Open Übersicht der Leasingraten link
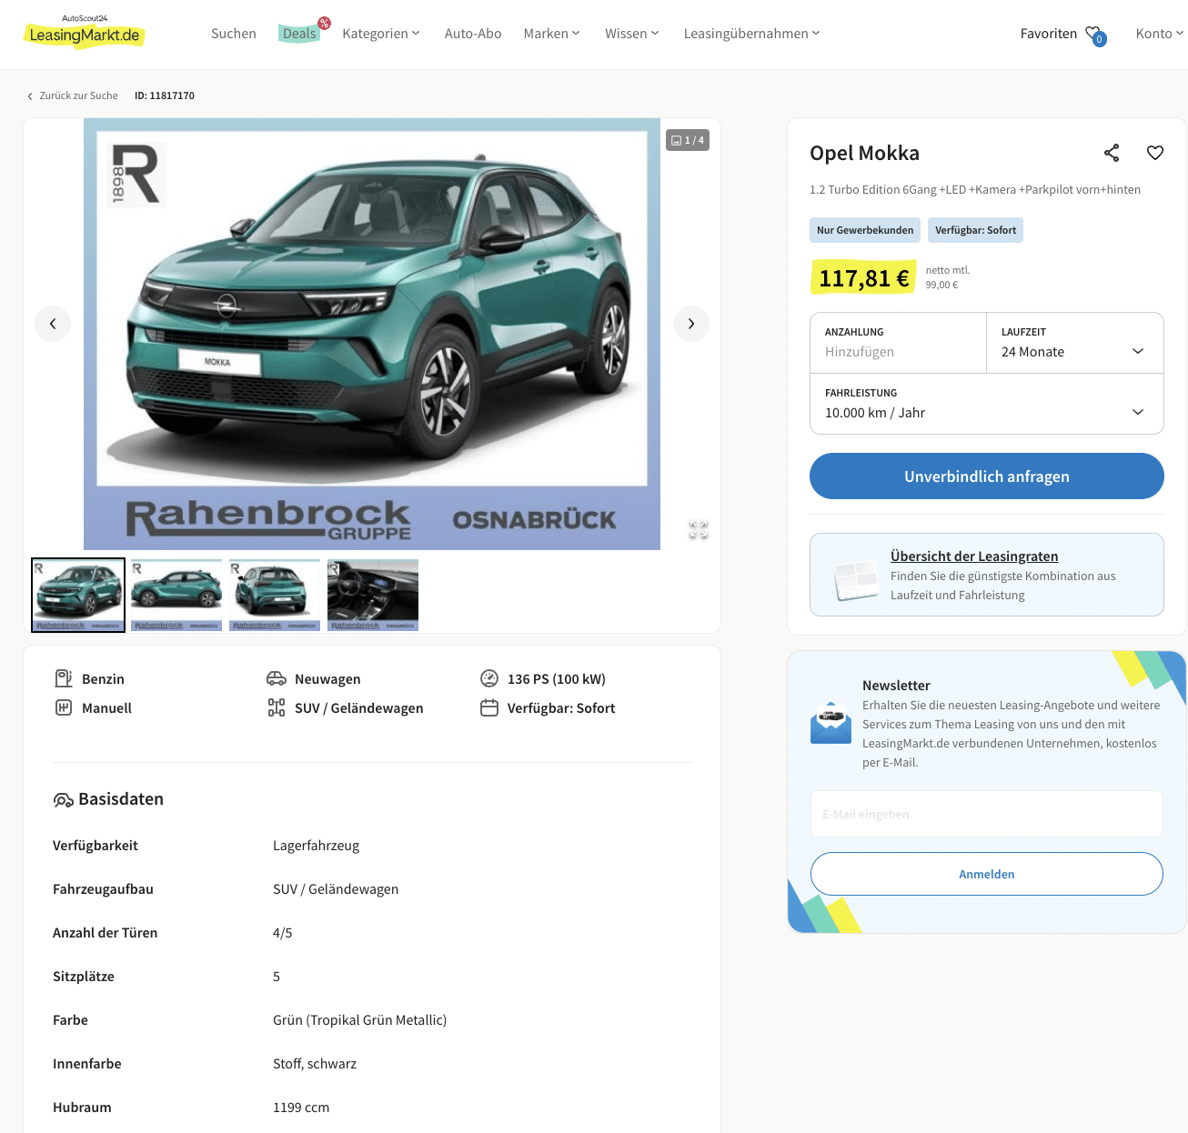This screenshot has width=1188, height=1133. click(x=974, y=556)
